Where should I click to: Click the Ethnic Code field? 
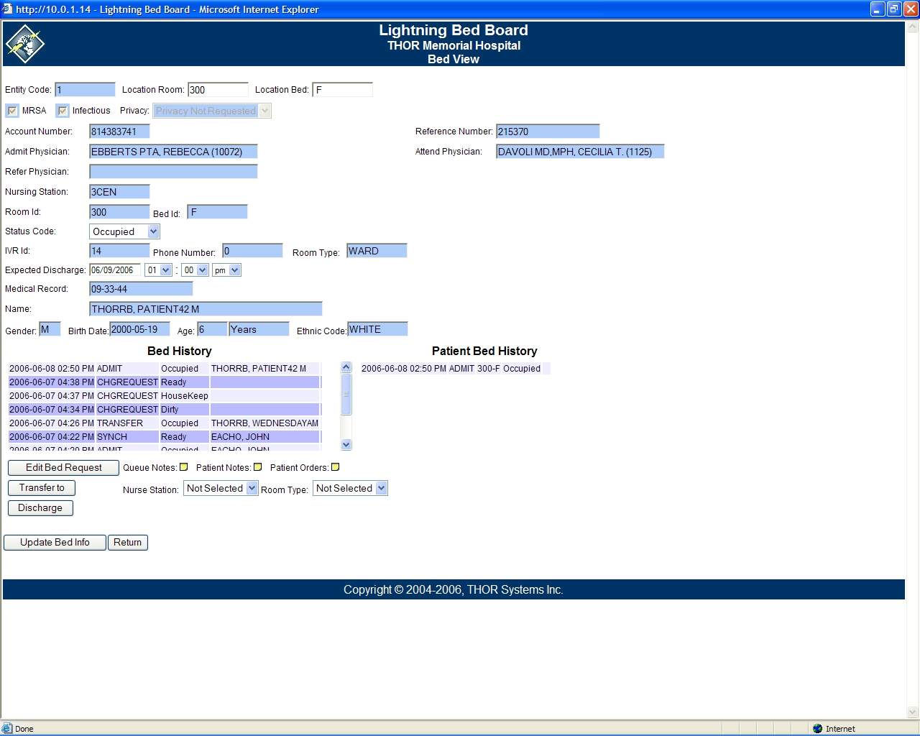point(377,329)
